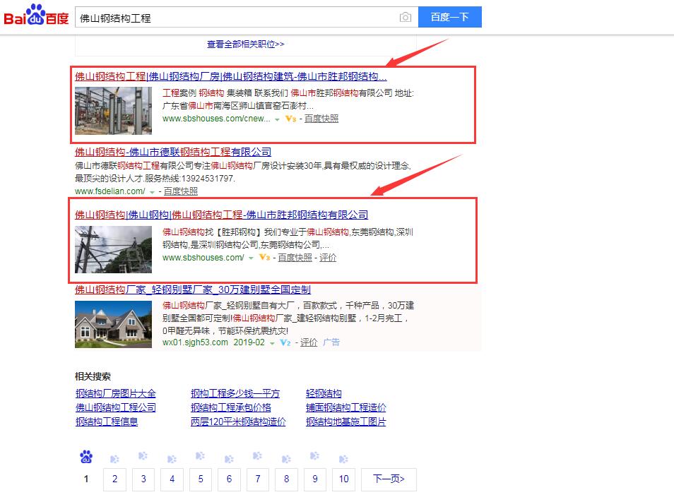Click 评价 link on the wx01.sjgh53.com result
This screenshot has height=502, width=674.
(x=309, y=342)
